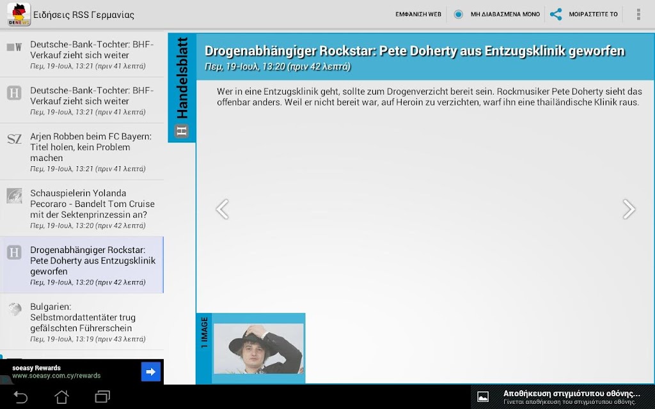
Task: Click article headline in blue header
Action: pyautogui.click(x=414, y=51)
